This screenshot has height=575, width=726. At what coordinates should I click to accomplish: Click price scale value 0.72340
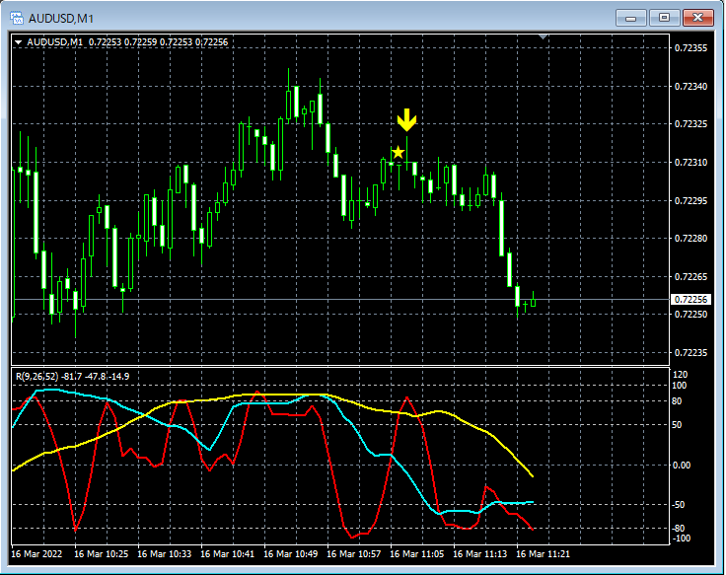point(690,87)
